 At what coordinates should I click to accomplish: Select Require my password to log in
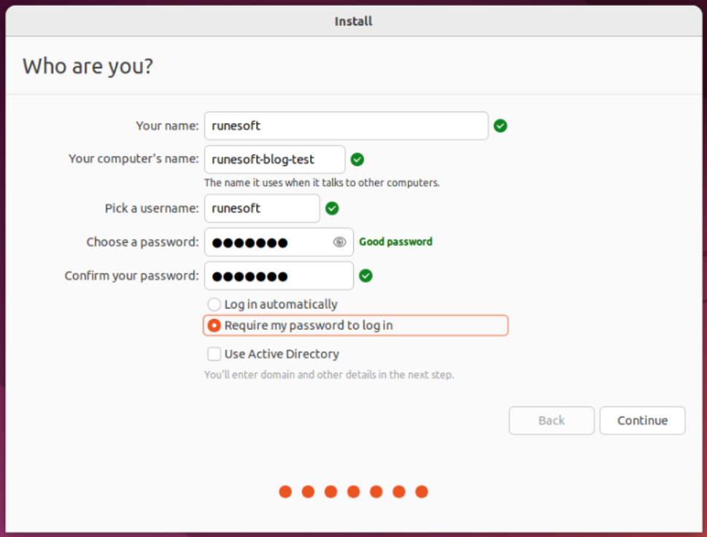[x=214, y=325]
